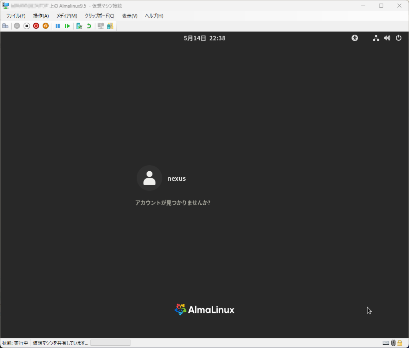Open the 操作(A) menu
This screenshot has height=348, width=409.
(41, 16)
